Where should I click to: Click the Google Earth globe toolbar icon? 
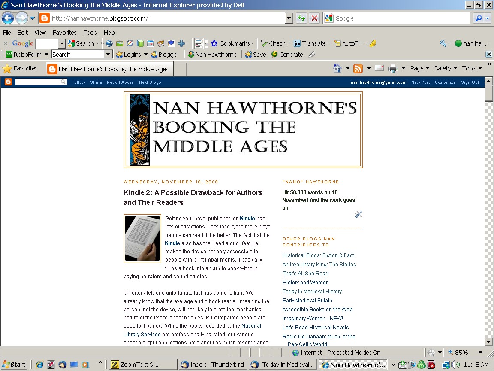pyautogui.click(x=109, y=43)
